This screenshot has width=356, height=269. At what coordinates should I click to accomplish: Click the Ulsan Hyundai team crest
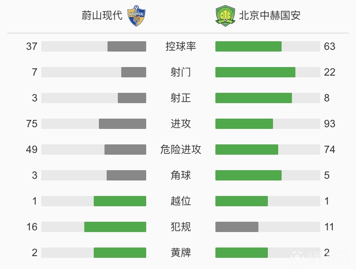136,15
